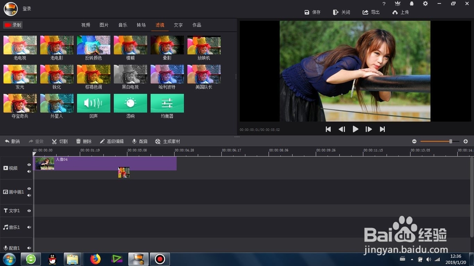Jump to end of the preview

(383, 129)
